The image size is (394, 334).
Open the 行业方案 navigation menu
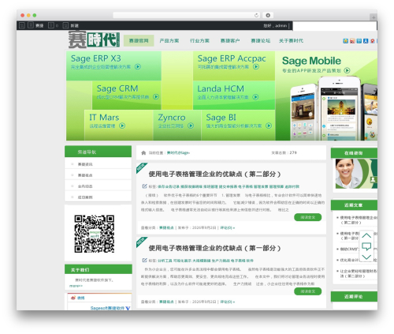(199, 40)
